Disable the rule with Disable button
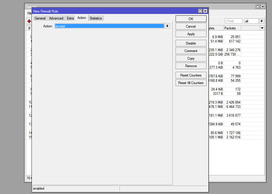The height and width of the screenshot is (194, 272). [x=191, y=43]
